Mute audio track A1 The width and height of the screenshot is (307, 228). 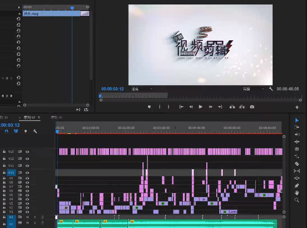click(x=27, y=218)
